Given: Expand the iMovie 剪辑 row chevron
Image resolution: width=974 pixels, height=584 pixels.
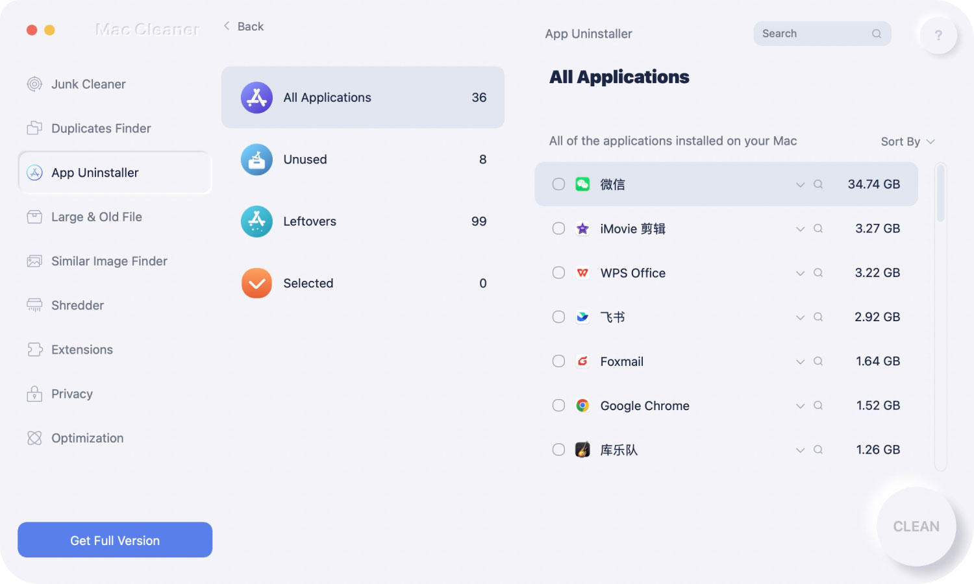Looking at the screenshot, I should [800, 229].
